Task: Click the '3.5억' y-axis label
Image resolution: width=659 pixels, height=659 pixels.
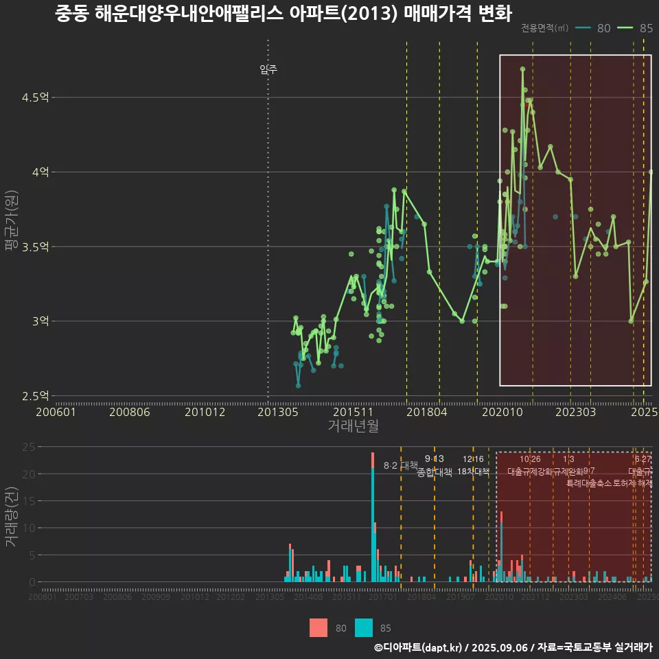Action: click(x=35, y=246)
